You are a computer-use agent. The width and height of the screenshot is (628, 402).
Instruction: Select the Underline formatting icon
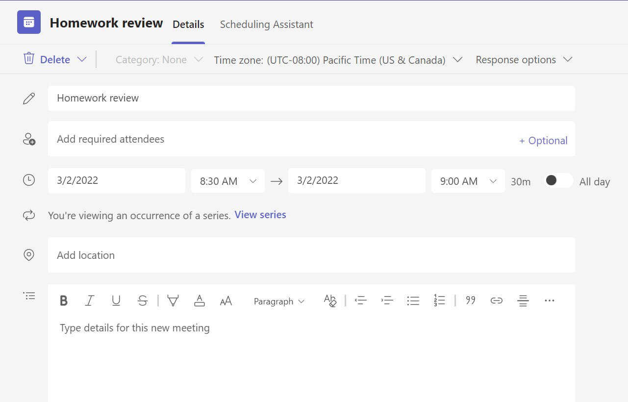coord(116,301)
